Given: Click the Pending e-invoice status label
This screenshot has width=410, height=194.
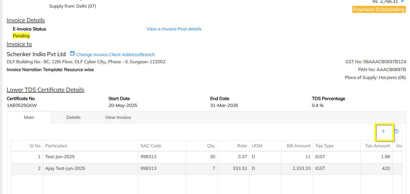Looking at the screenshot, I should [21, 36].
